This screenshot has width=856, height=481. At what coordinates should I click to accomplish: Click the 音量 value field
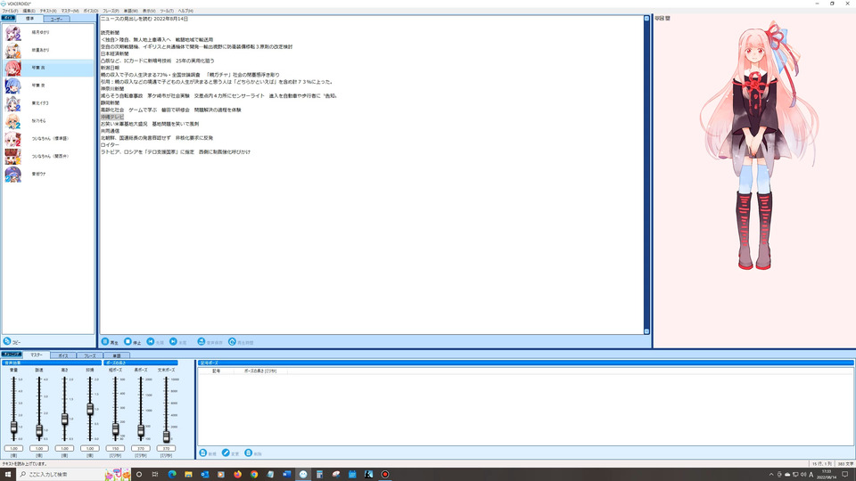[x=13, y=448]
